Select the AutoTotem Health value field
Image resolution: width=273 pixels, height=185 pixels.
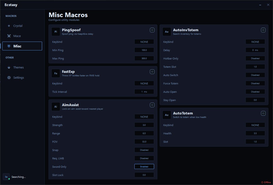[255, 133]
